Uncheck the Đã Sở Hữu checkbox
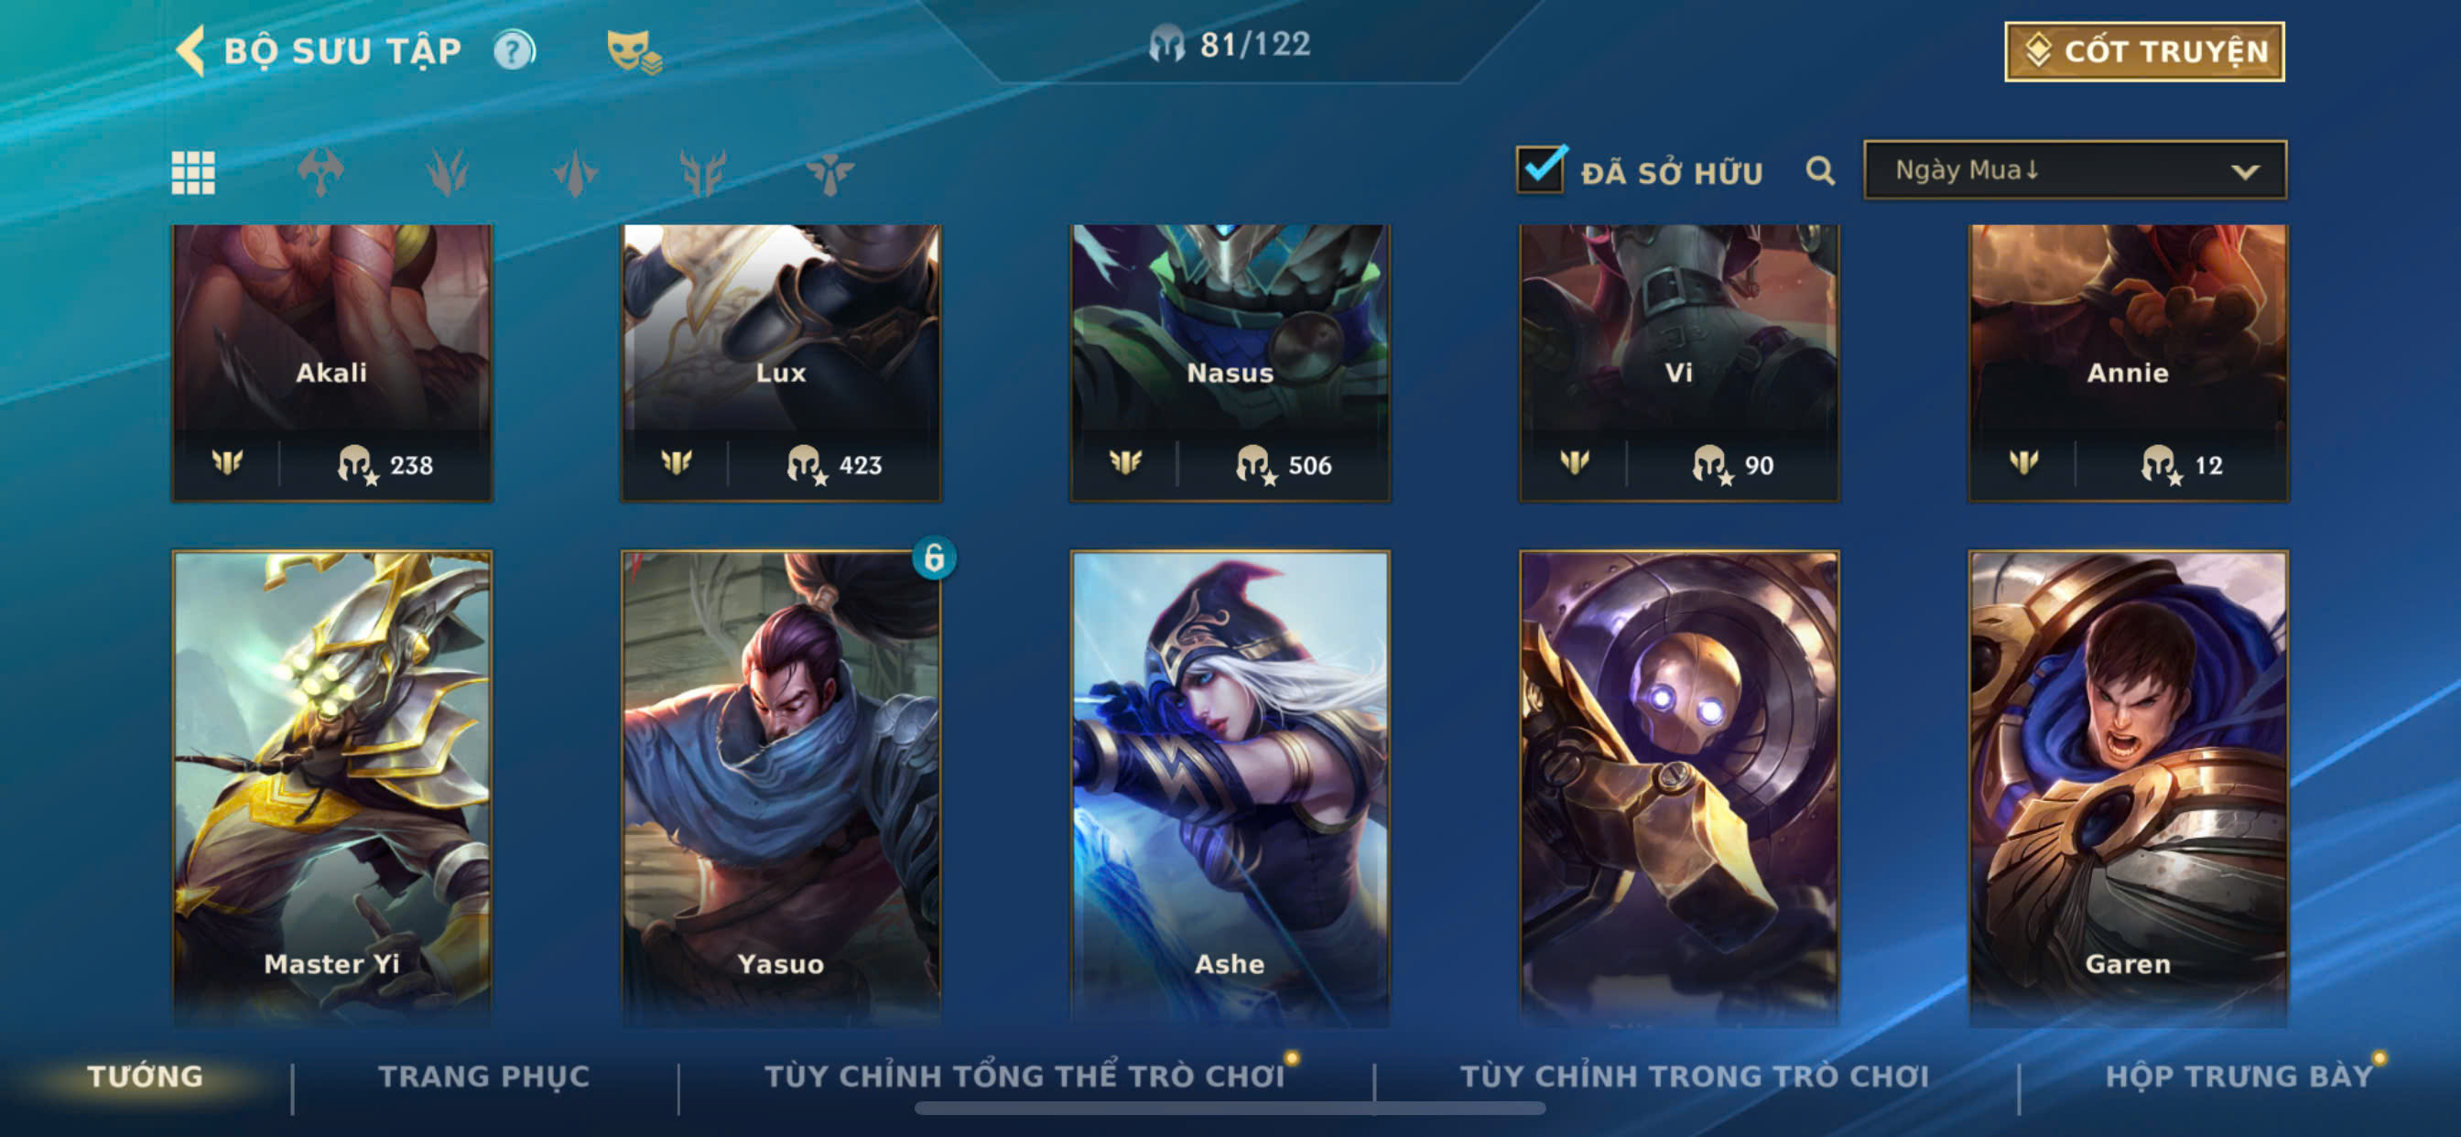The image size is (2461, 1137). tap(1540, 169)
